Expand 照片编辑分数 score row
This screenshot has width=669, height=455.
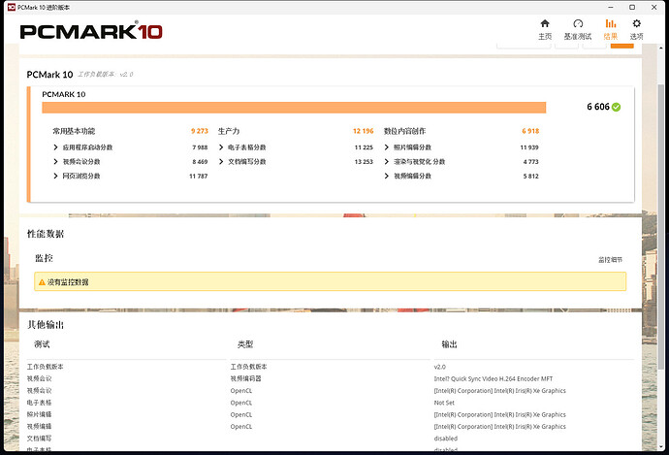388,147
